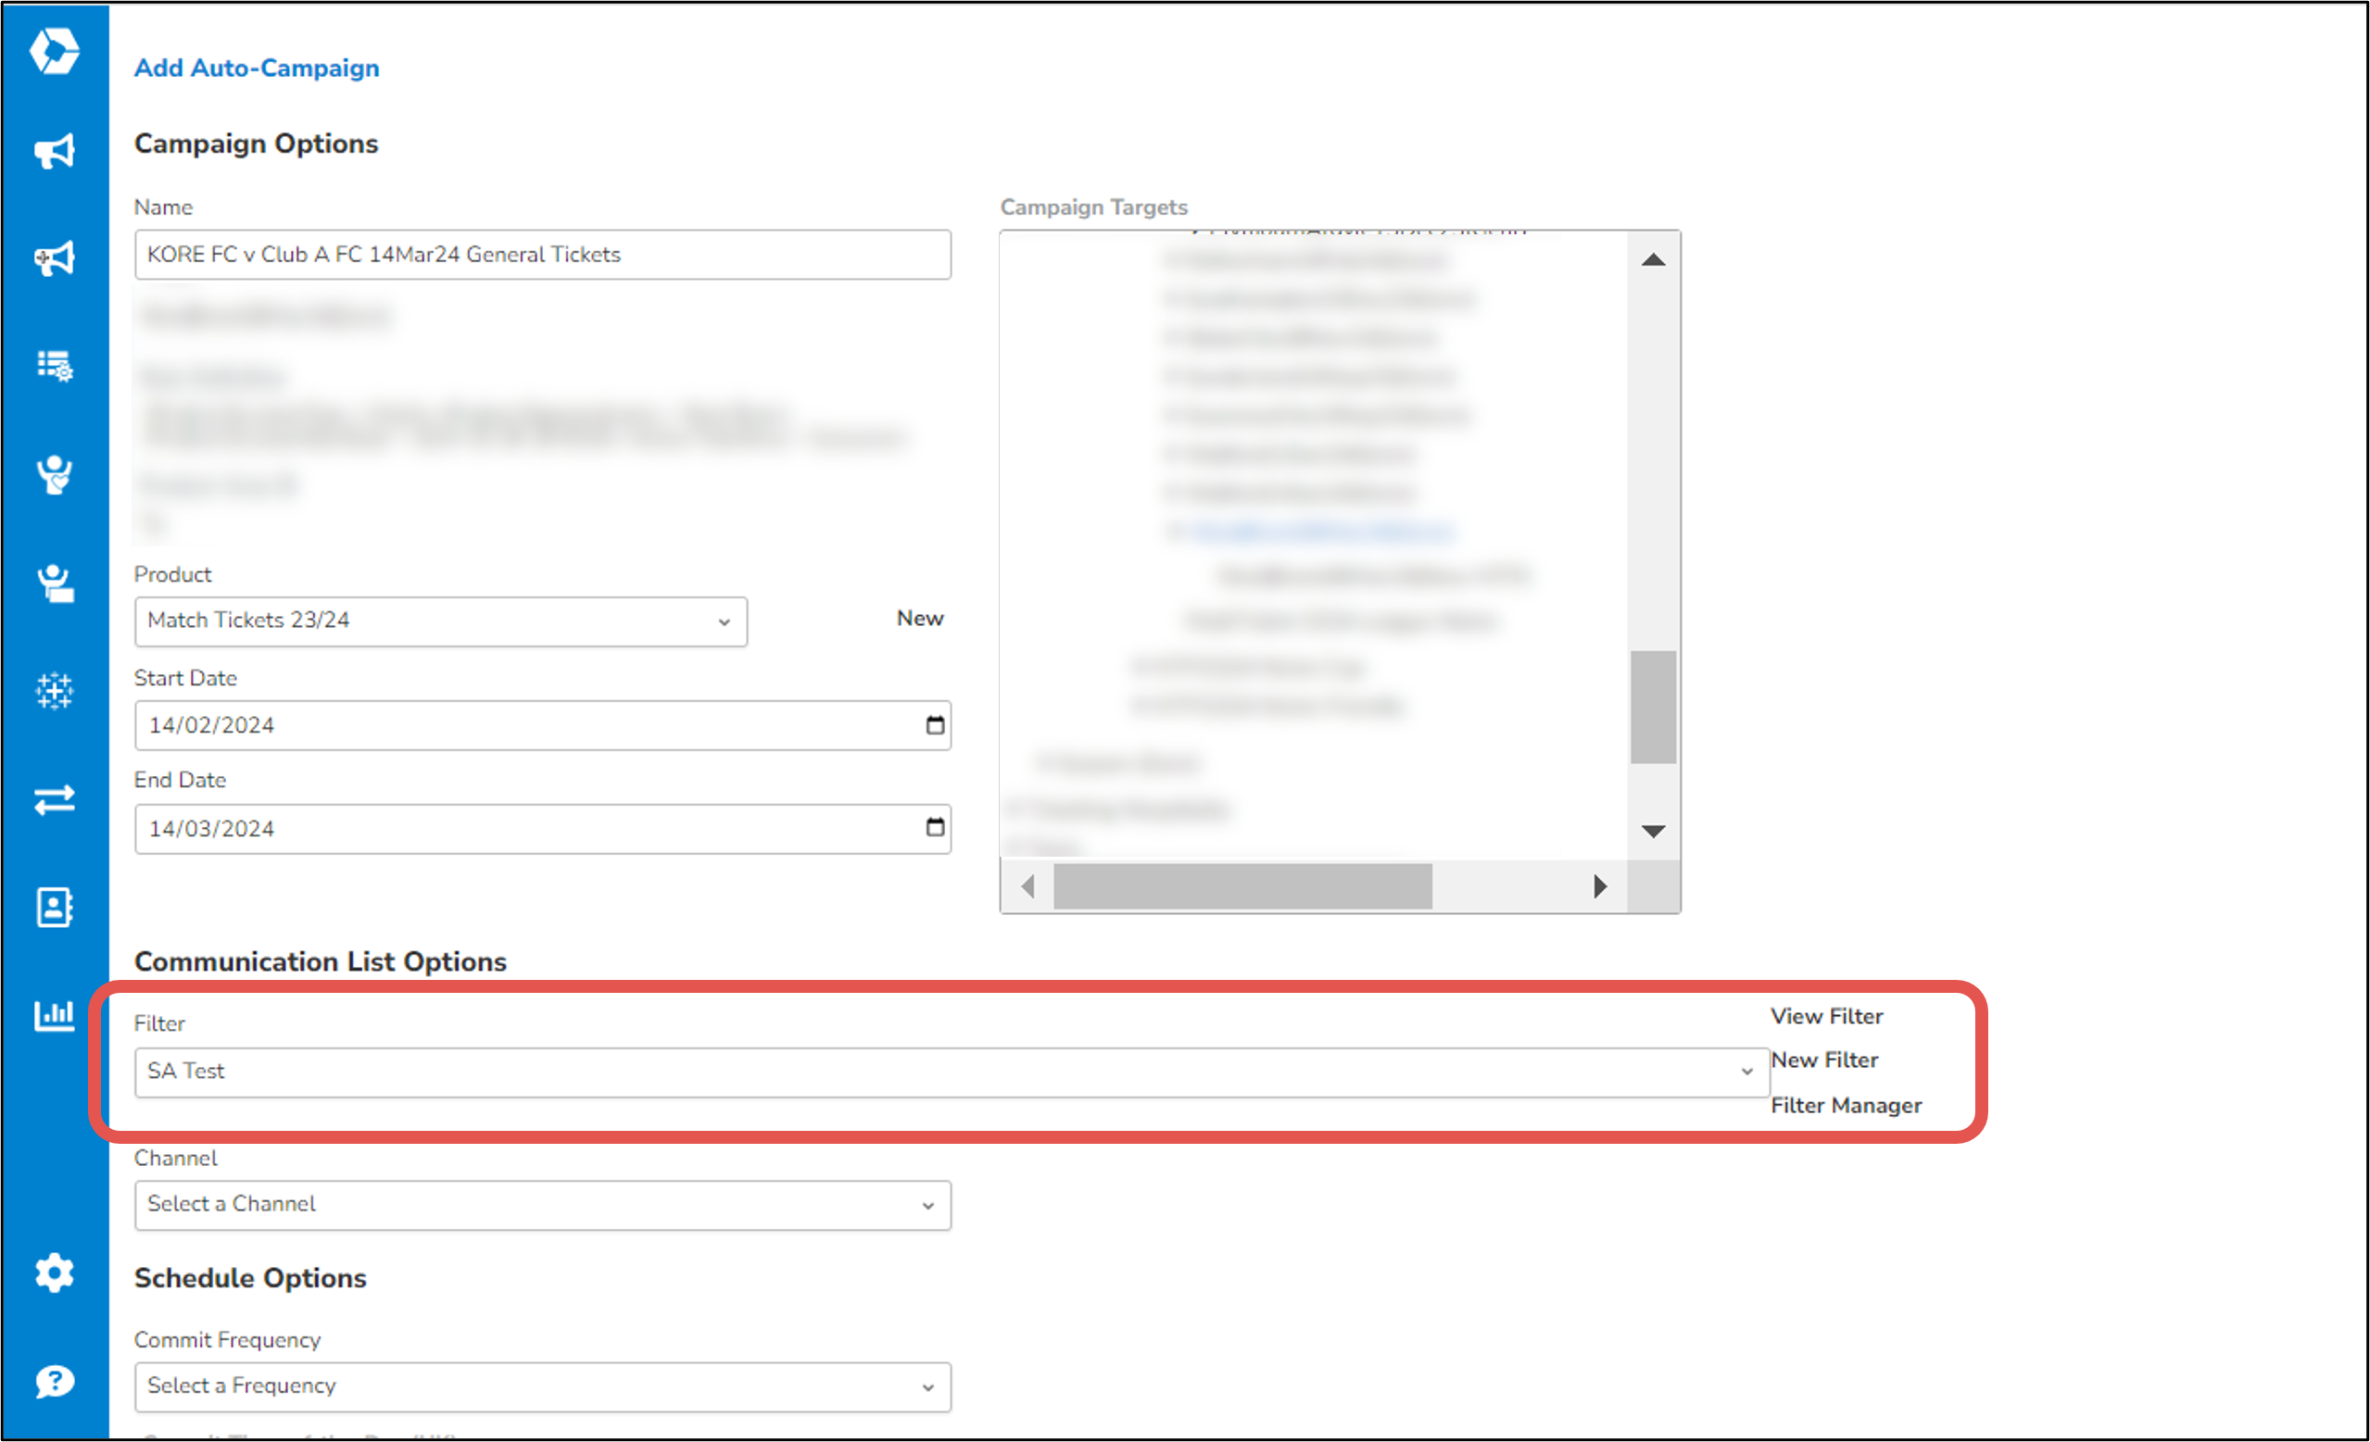Open the End Date calendar picker icon
This screenshot has height=1442, width=2370.
(935, 828)
